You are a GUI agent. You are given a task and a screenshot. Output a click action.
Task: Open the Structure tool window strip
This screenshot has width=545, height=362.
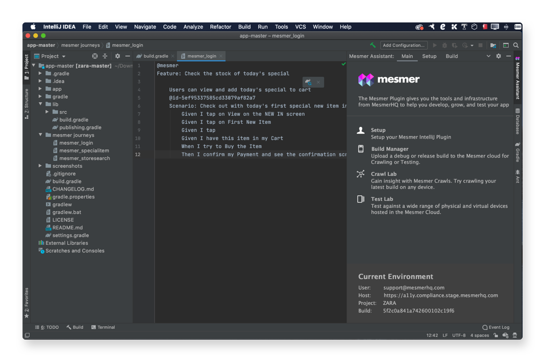coord(27,104)
